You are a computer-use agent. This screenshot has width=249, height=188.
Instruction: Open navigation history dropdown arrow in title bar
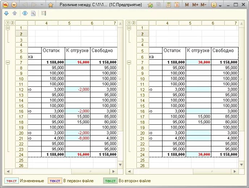point(42,5)
